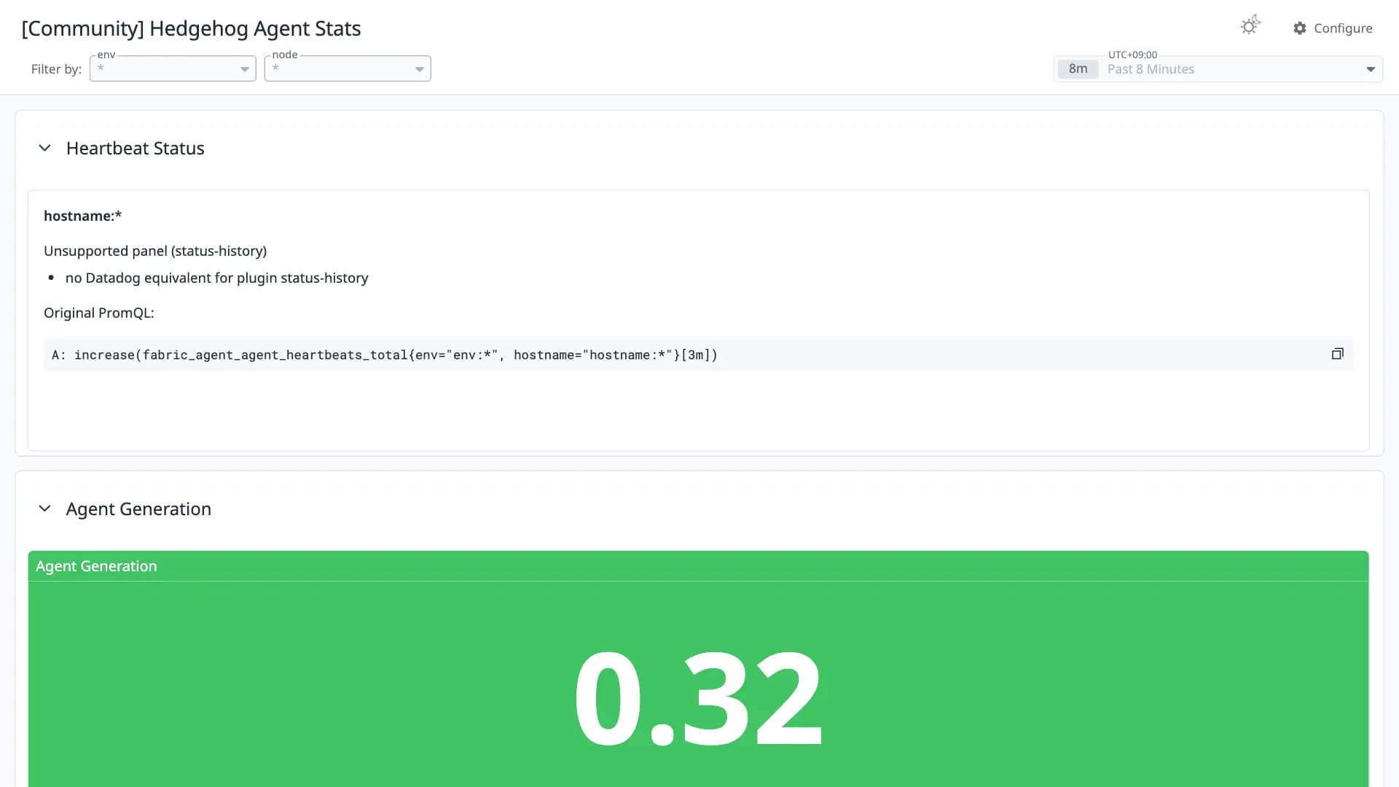Copy the original PromQL query
Viewport: 1399px width, 787px height.
[1337, 354]
